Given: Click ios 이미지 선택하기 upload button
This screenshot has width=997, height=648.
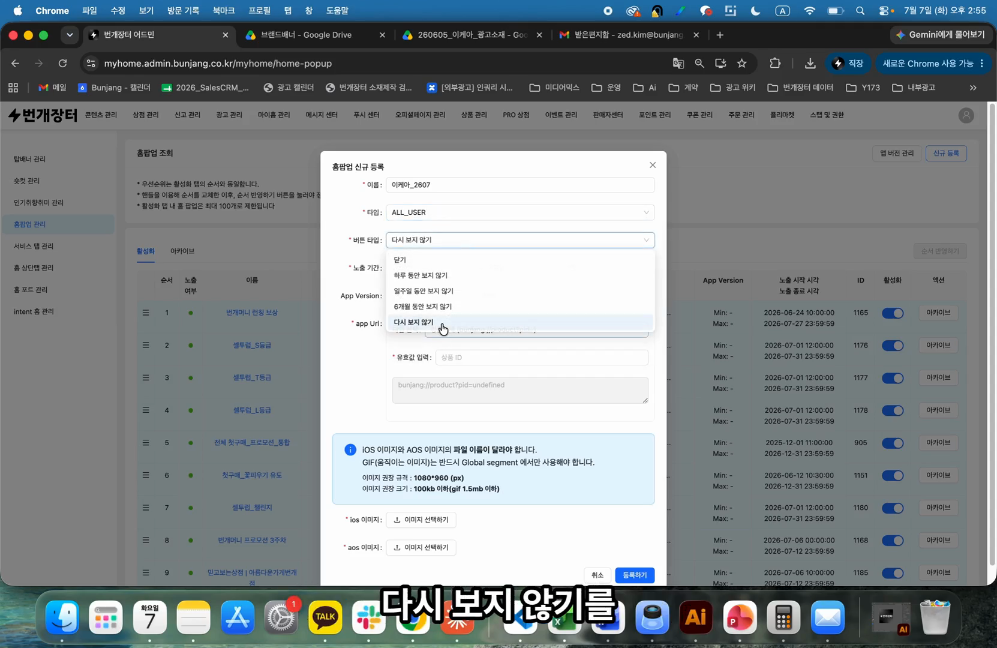Looking at the screenshot, I should pyautogui.click(x=421, y=520).
